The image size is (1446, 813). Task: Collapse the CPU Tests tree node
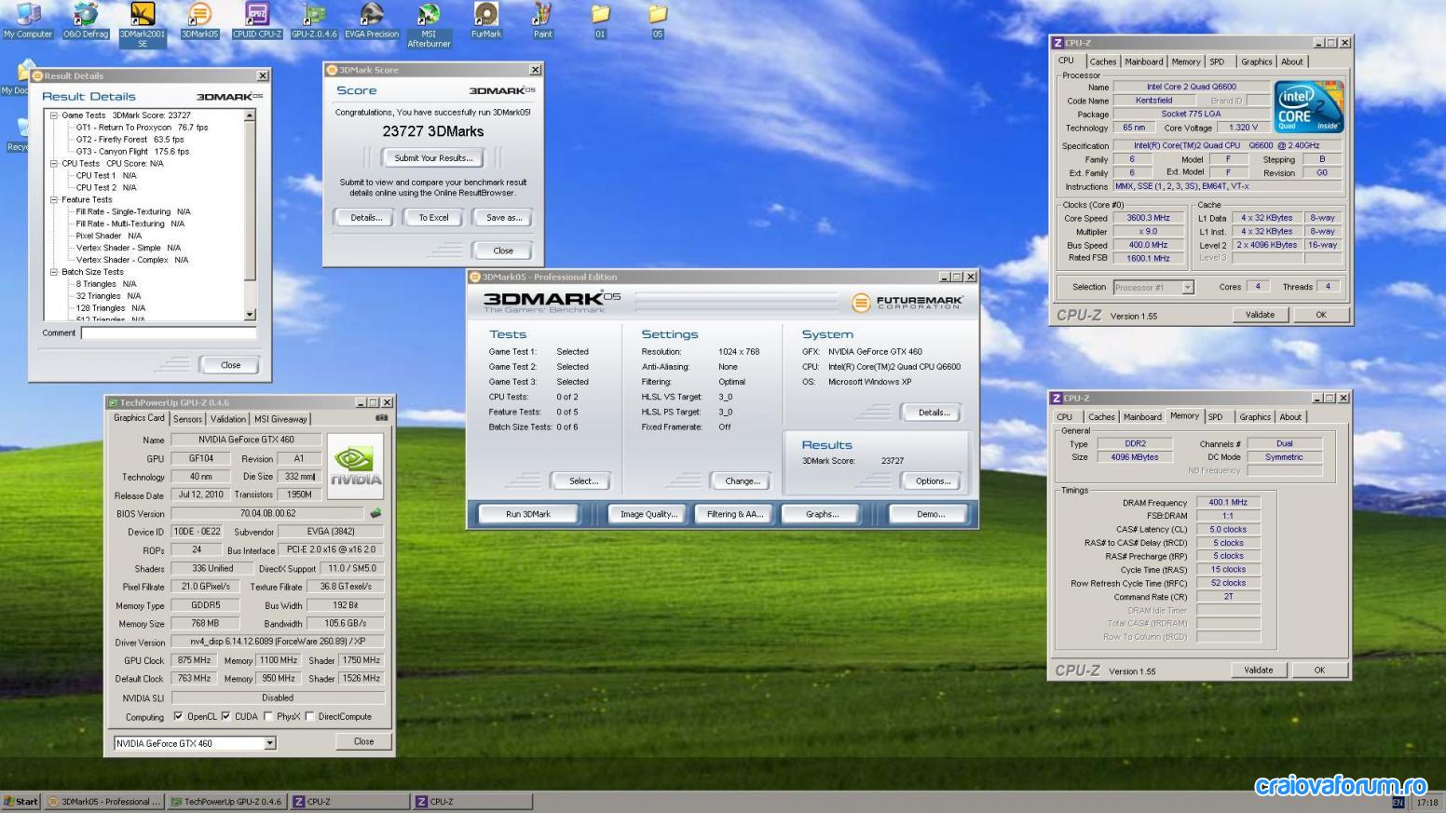(x=54, y=163)
